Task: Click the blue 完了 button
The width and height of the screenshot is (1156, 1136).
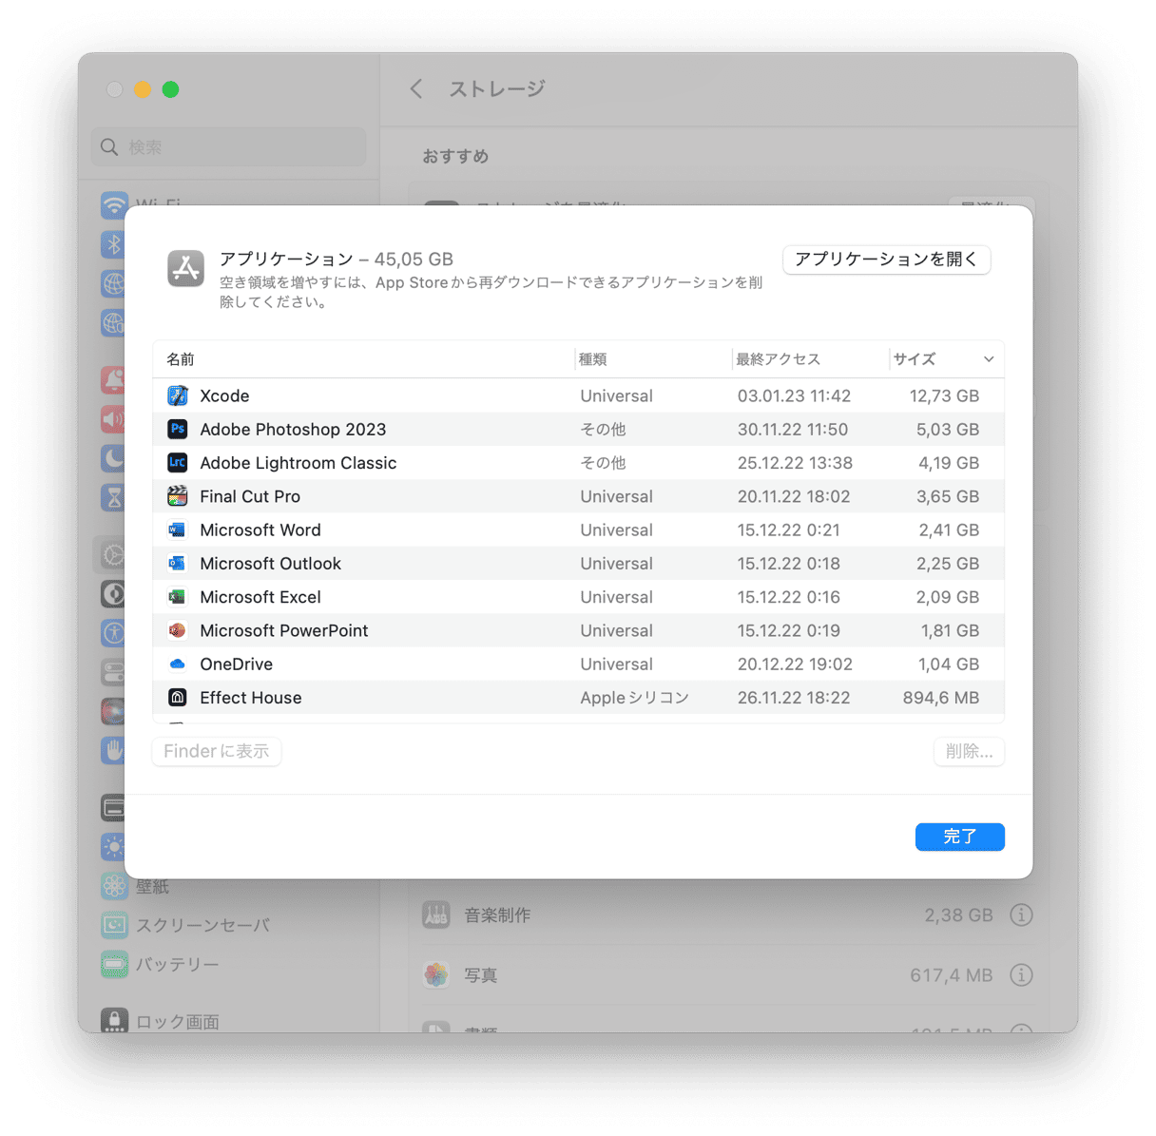Action: pos(959,837)
